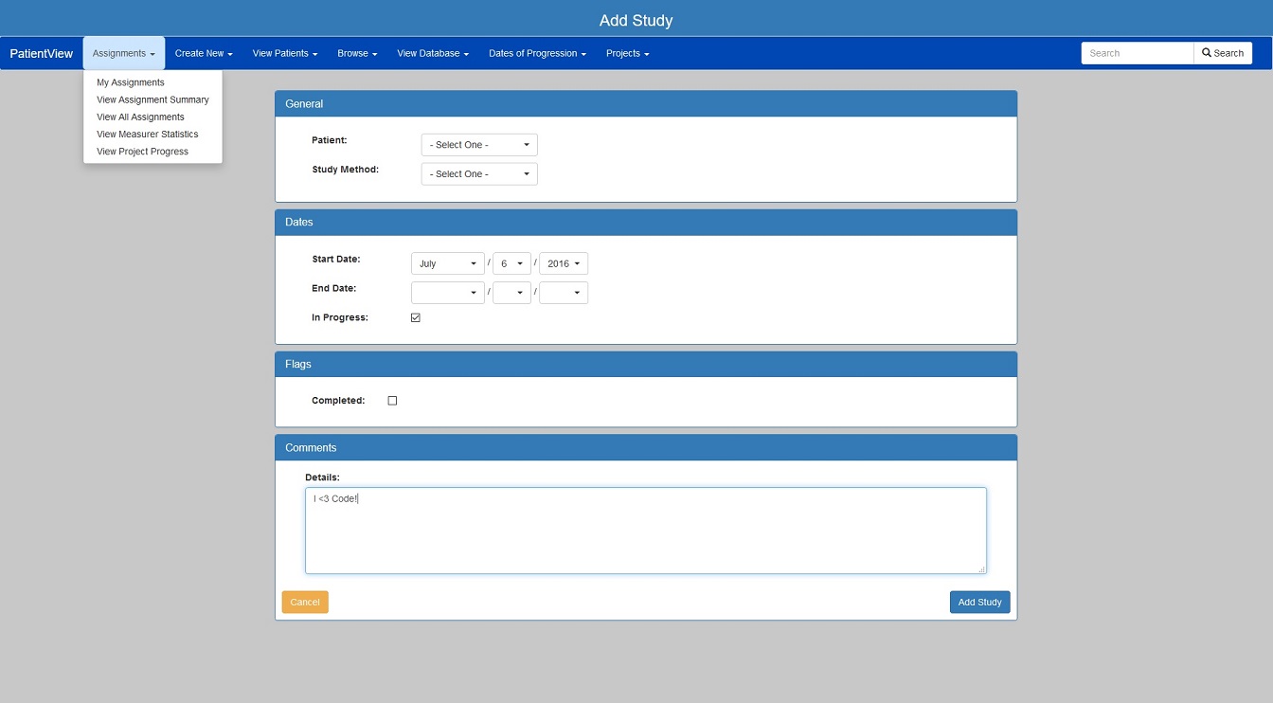Click the Patient: field label
The height and width of the screenshot is (703, 1273).
coord(330,140)
